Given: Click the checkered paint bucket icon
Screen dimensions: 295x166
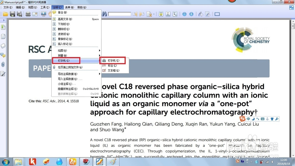Looking at the screenshot, I should click(207, 14).
